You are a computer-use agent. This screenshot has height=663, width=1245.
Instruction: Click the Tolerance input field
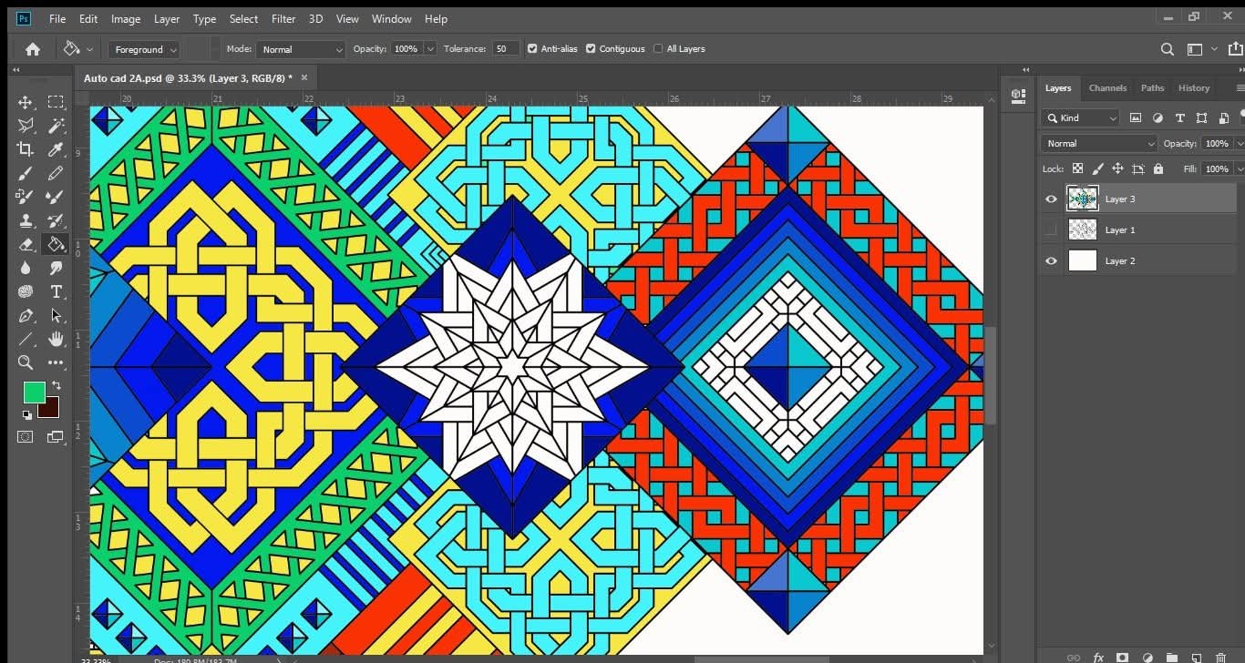505,49
